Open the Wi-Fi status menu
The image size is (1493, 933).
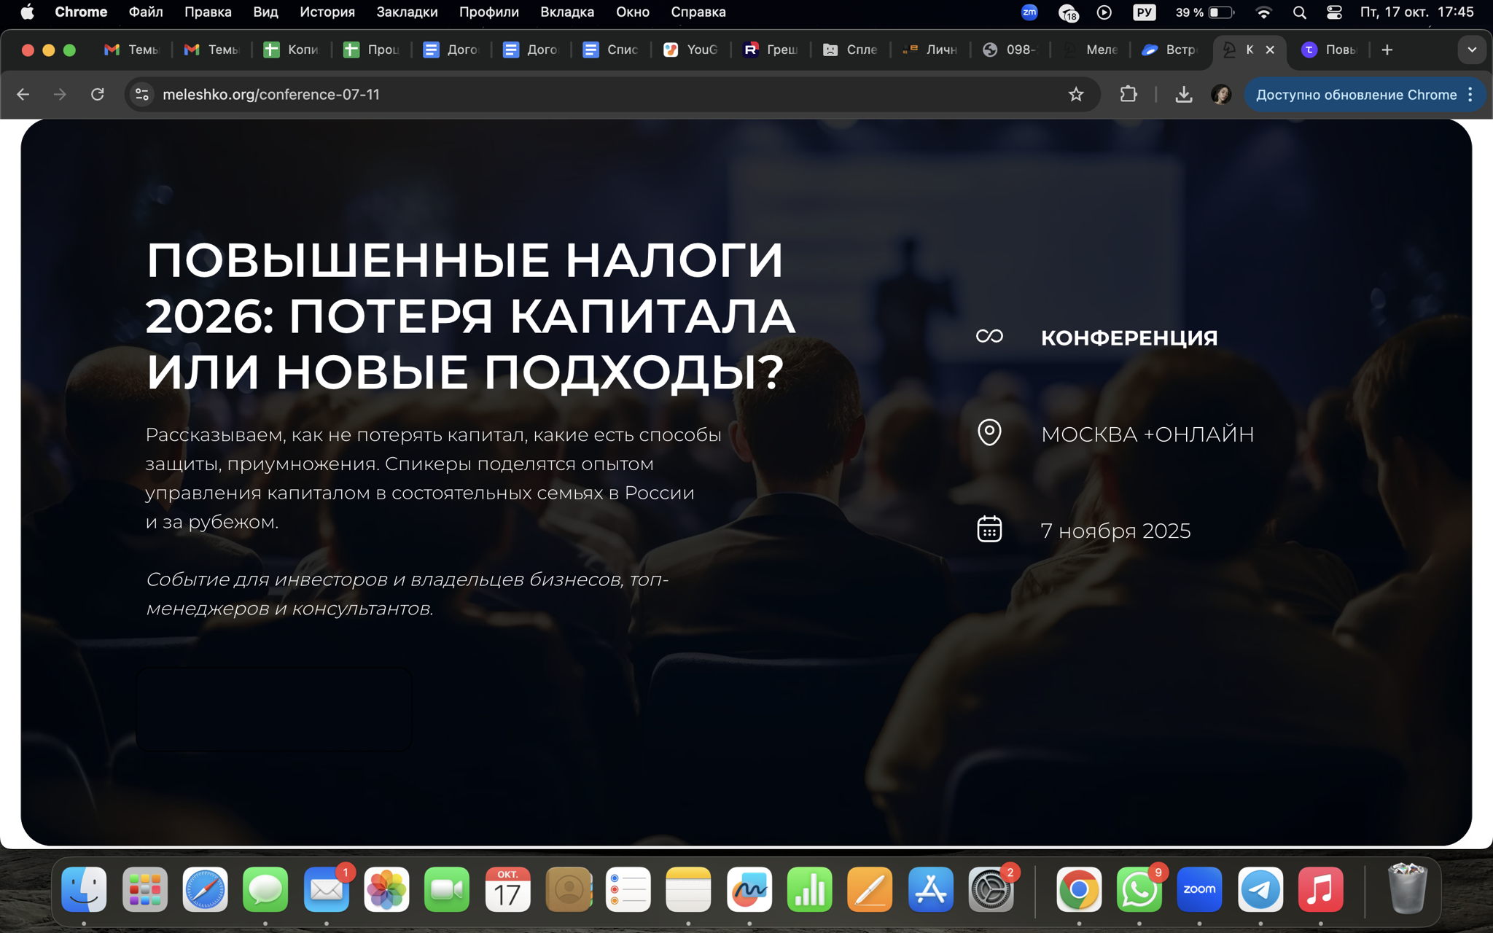[x=1264, y=12]
